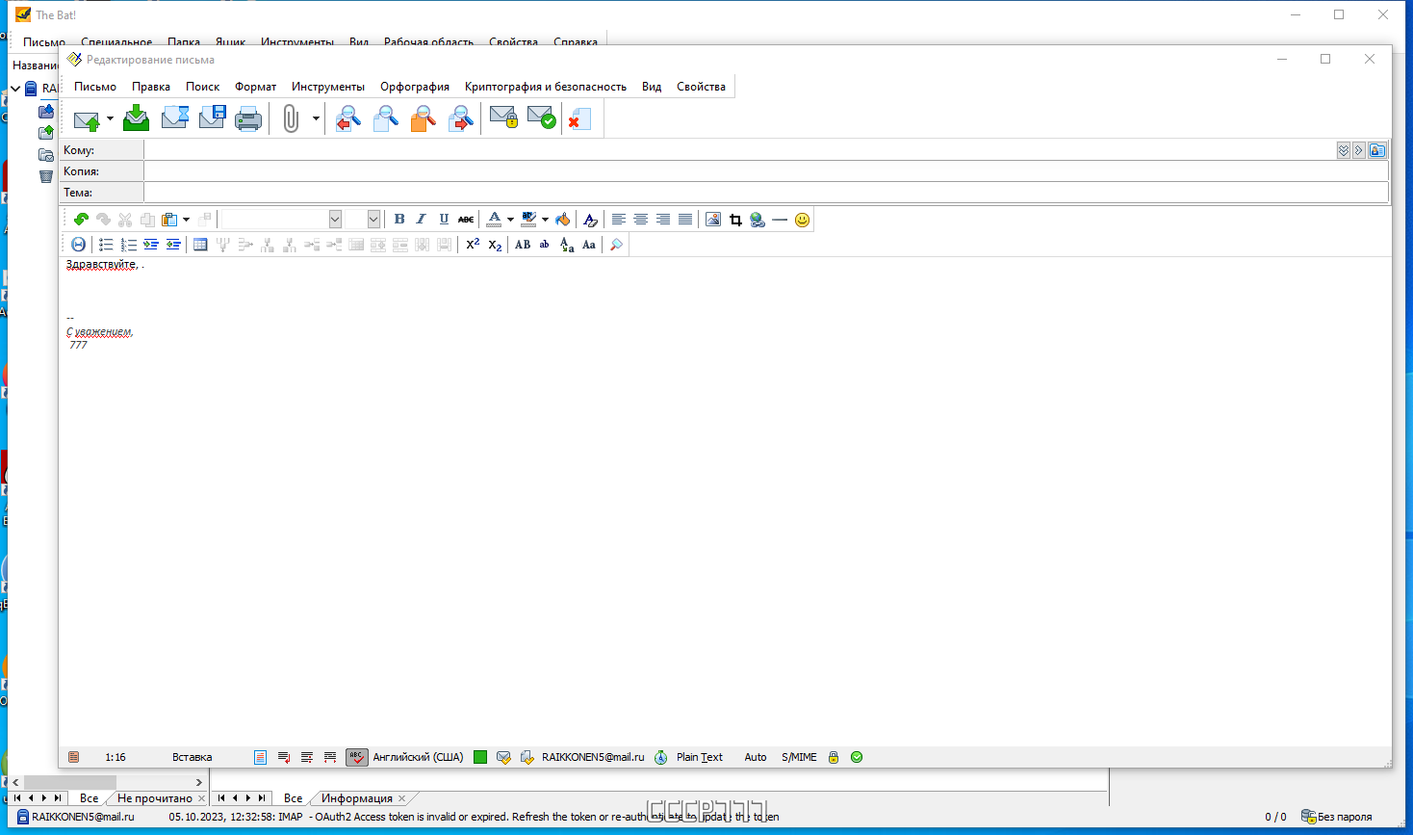Open the Письмо menu in the editor window
1413x835 pixels.
point(95,87)
